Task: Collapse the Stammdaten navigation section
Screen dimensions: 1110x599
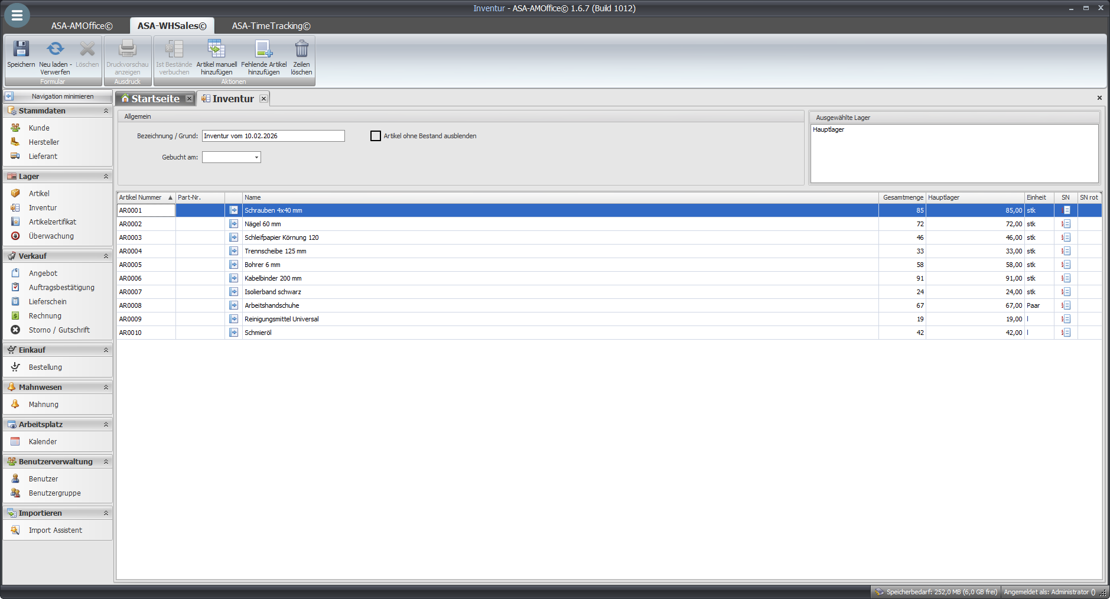Action: (x=106, y=111)
